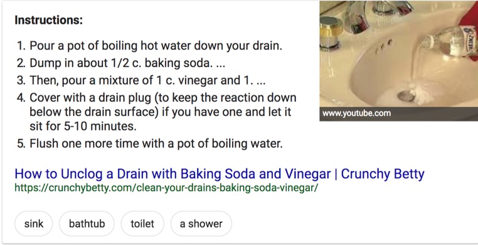478x245 pixels.
Task: Click the vinegar bottle in the thumbnail
Action: (x=448, y=43)
